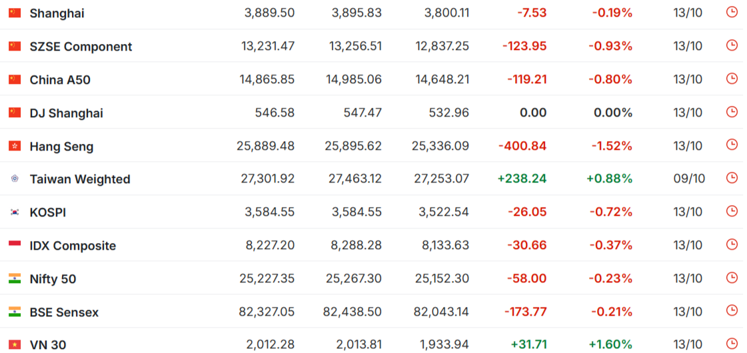Open Taiwan Weighted index page
The width and height of the screenshot is (747, 353).
tap(80, 179)
